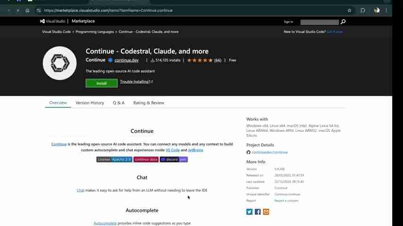Image resolution: width=403 pixels, height=226 pixels.
Task: Click the discord join badge
Action: click(x=174, y=160)
